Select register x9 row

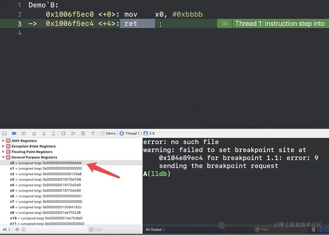point(71,213)
